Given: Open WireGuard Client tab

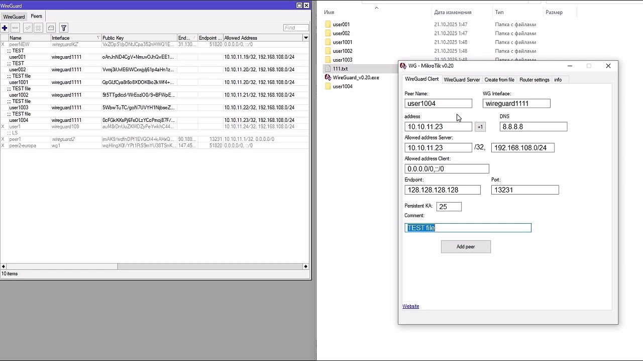Looking at the screenshot, I should coord(421,79).
